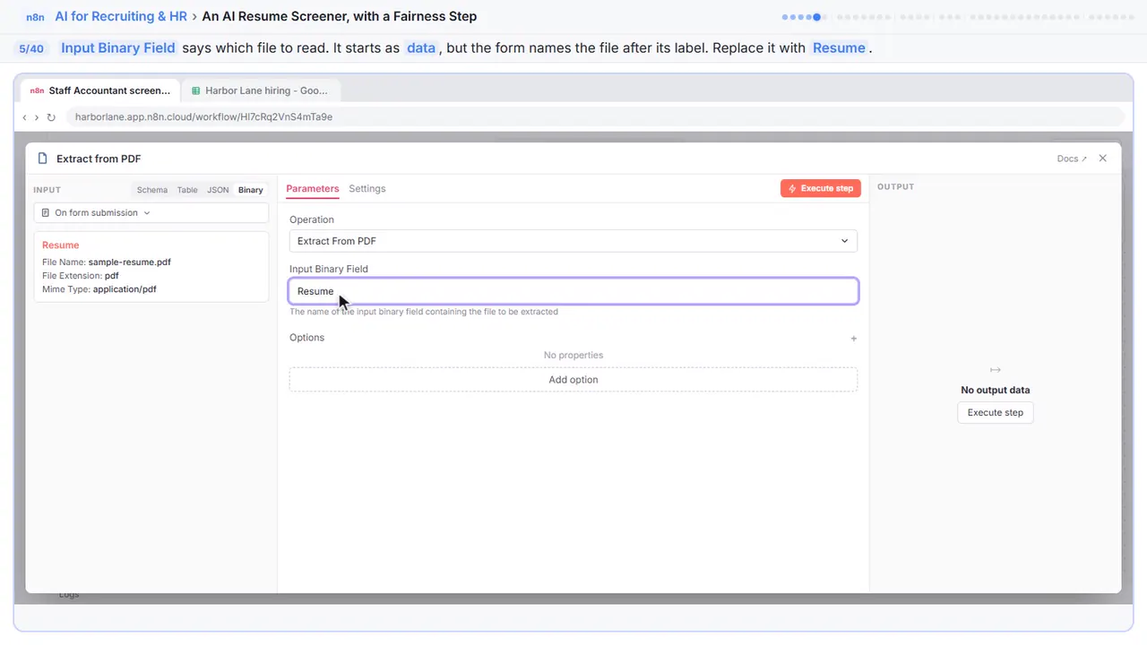The width and height of the screenshot is (1147, 645).
Task: Click the Add option button
Action: (573, 380)
